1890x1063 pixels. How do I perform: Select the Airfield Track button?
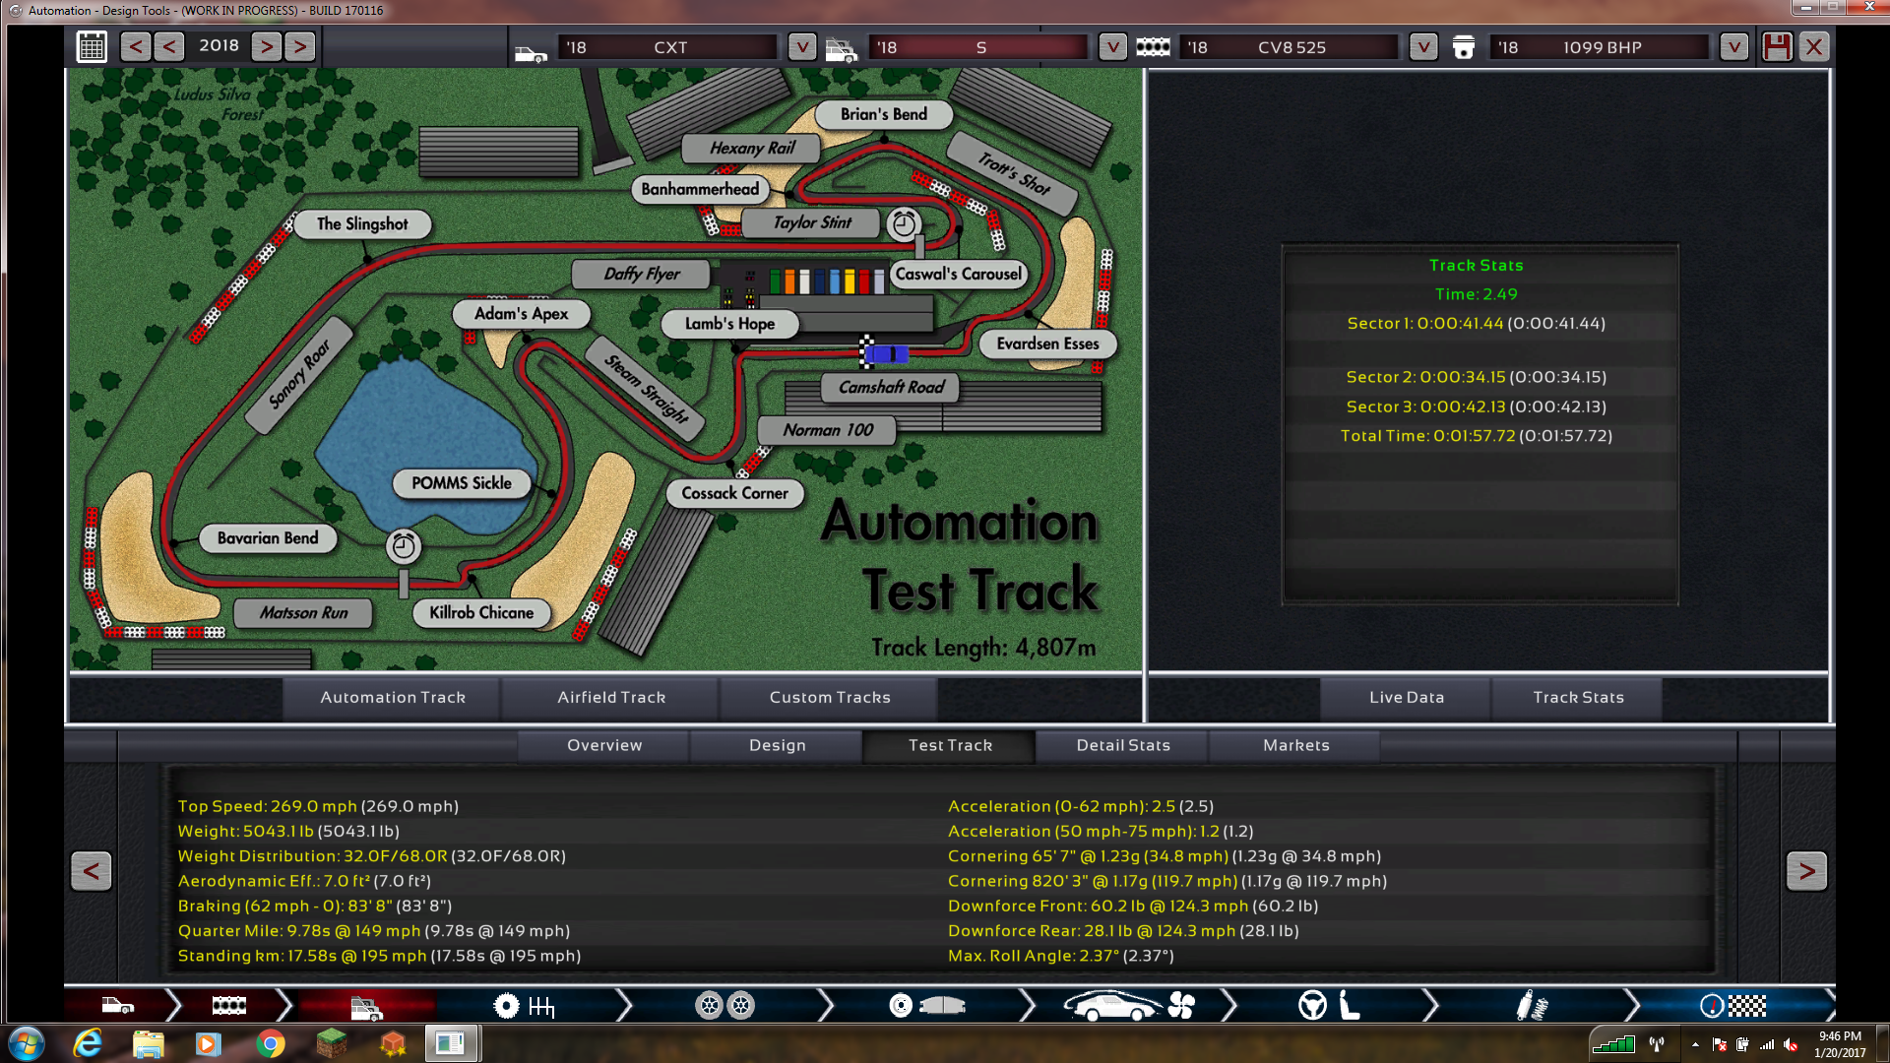pos(611,697)
